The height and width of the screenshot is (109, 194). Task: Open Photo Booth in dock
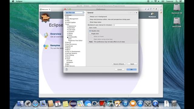point(102,104)
